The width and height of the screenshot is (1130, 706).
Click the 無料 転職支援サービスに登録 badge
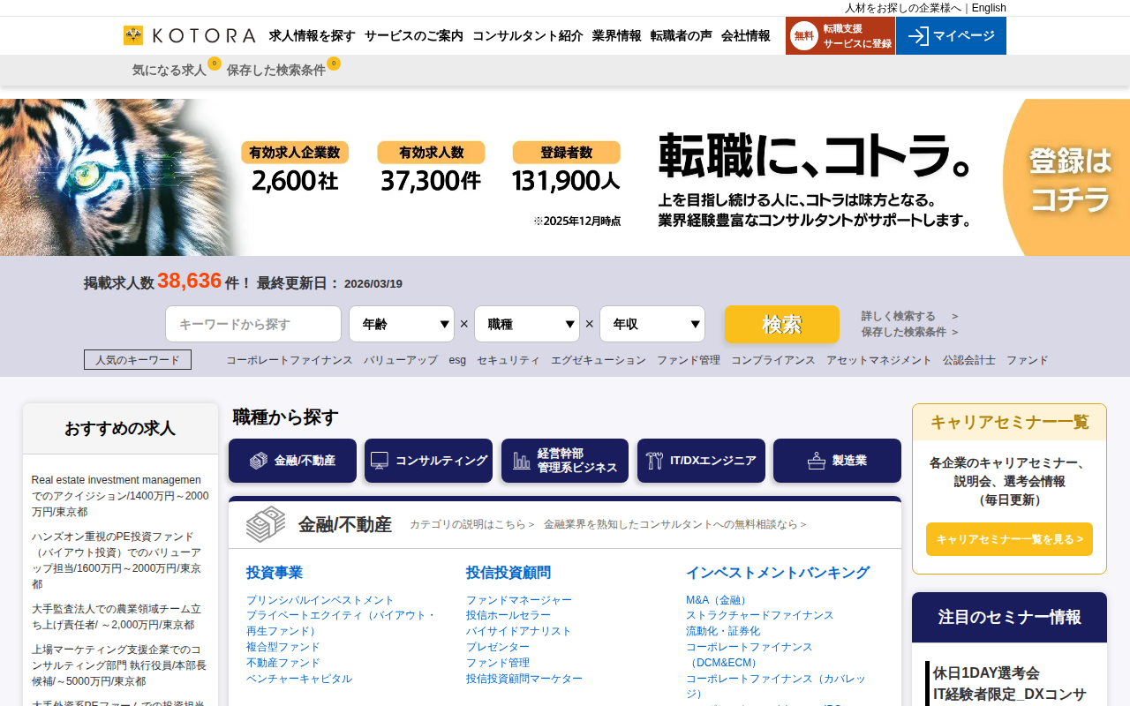point(840,36)
